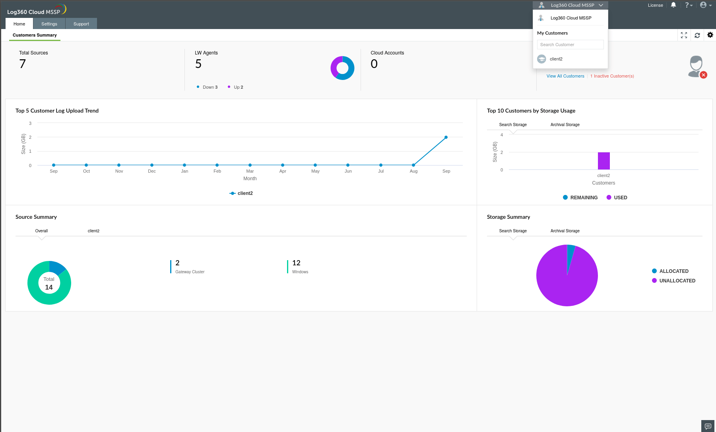716x432 pixels.
Task: Expand the help dropdown arrow
Action: coord(692,5)
